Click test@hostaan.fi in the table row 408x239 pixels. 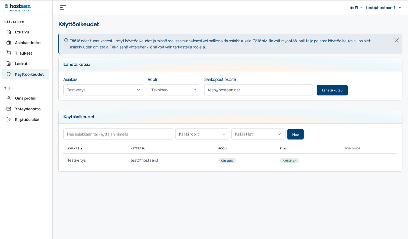point(145,160)
